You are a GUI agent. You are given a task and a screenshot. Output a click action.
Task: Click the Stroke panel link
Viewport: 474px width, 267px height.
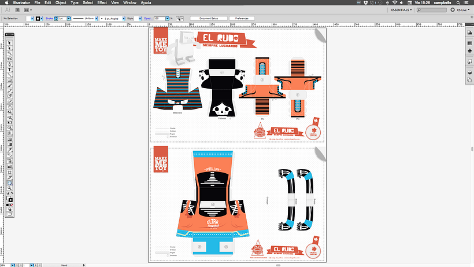[49, 19]
